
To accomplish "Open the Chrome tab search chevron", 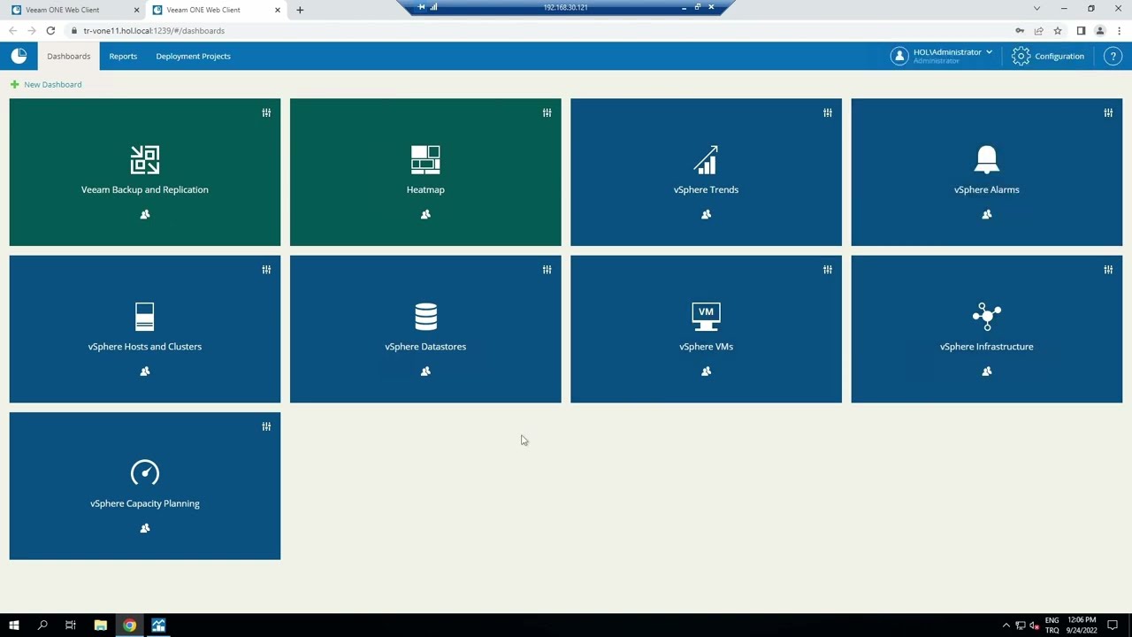I will click(x=1036, y=9).
